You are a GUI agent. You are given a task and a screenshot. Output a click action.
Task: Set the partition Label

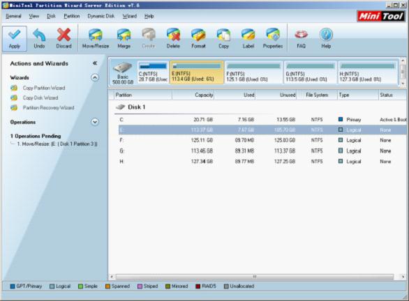[x=248, y=38]
